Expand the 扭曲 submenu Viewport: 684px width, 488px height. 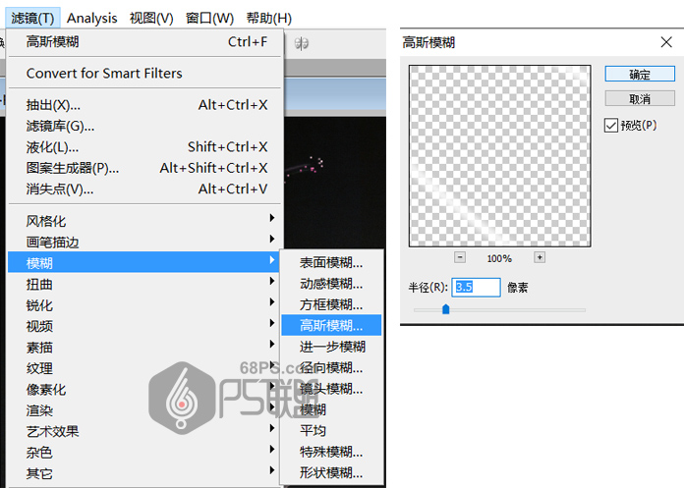(x=145, y=284)
